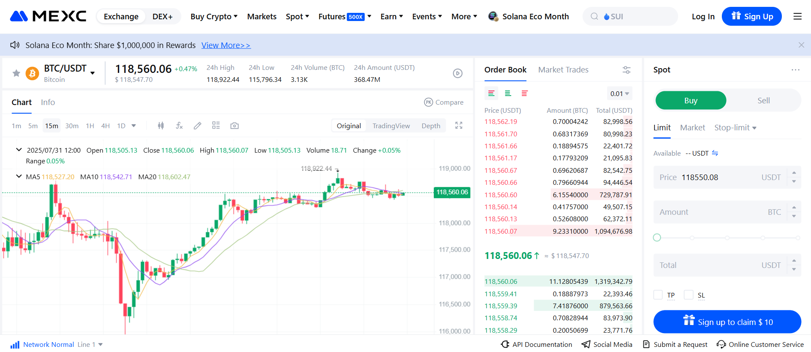Open Spot panel three-dots menu
The width and height of the screenshot is (811, 352).
[x=796, y=70]
